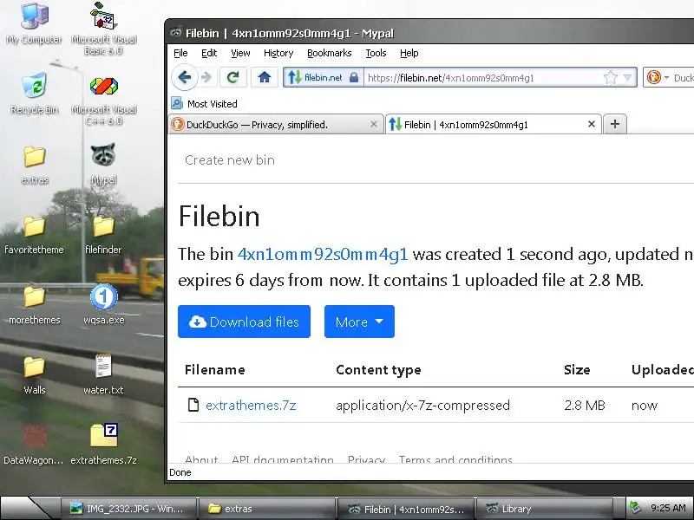Close the Filebin tab

592,124
